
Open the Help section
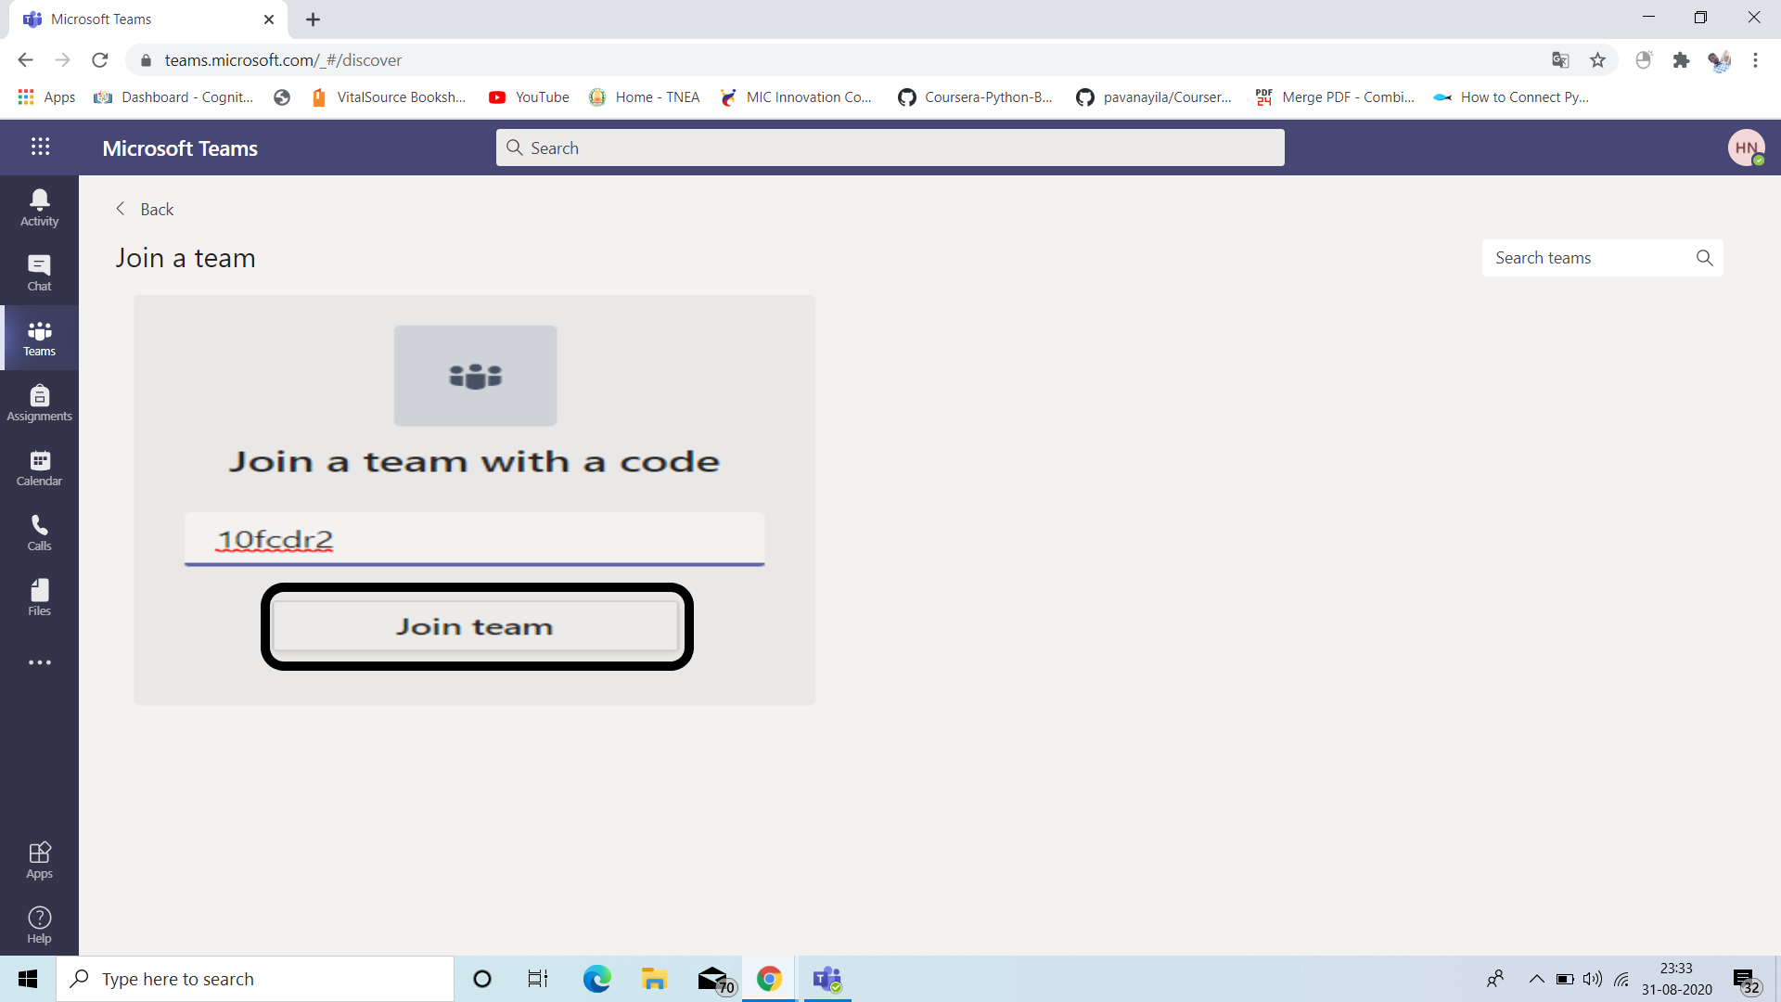(39, 923)
